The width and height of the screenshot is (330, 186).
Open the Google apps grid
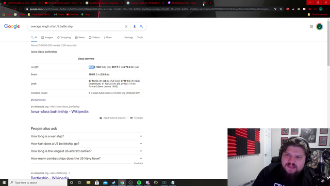(311, 27)
